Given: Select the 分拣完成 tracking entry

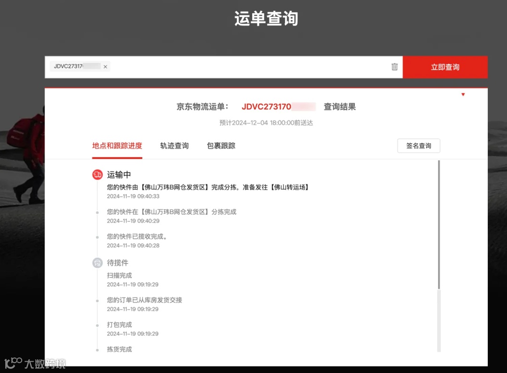Looking at the screenshot, I should [172, 212].
